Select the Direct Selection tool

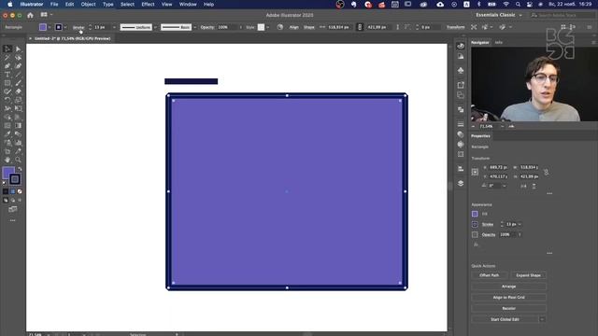pos(18,49)
